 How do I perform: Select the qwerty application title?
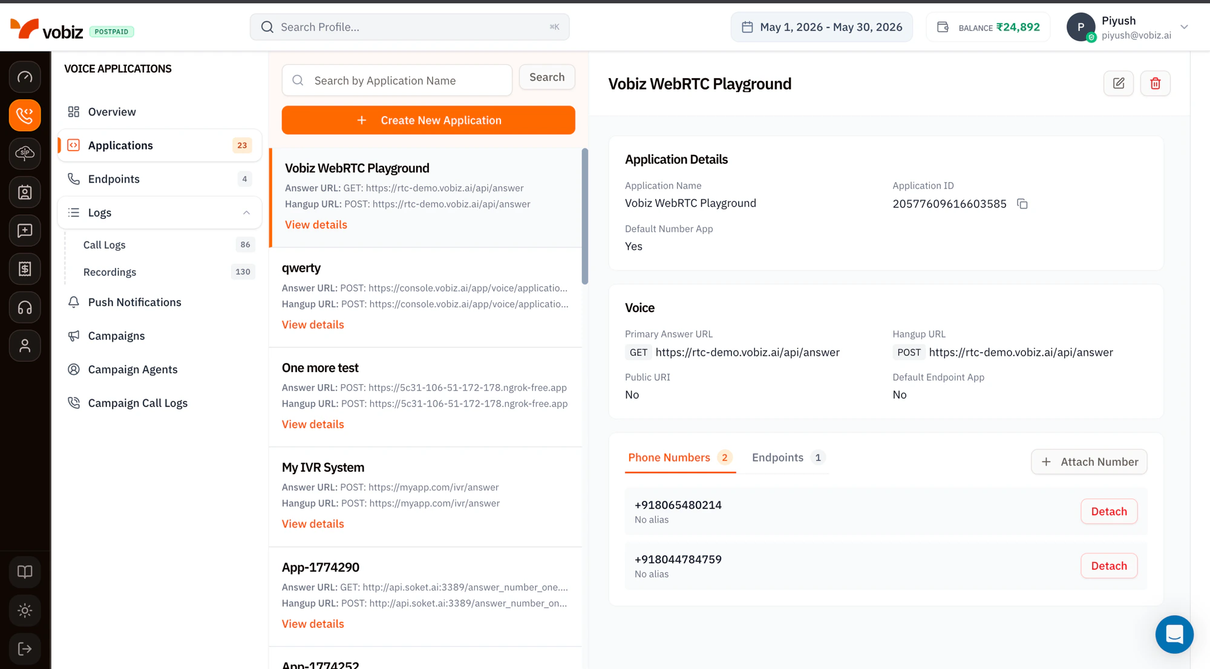301,268
